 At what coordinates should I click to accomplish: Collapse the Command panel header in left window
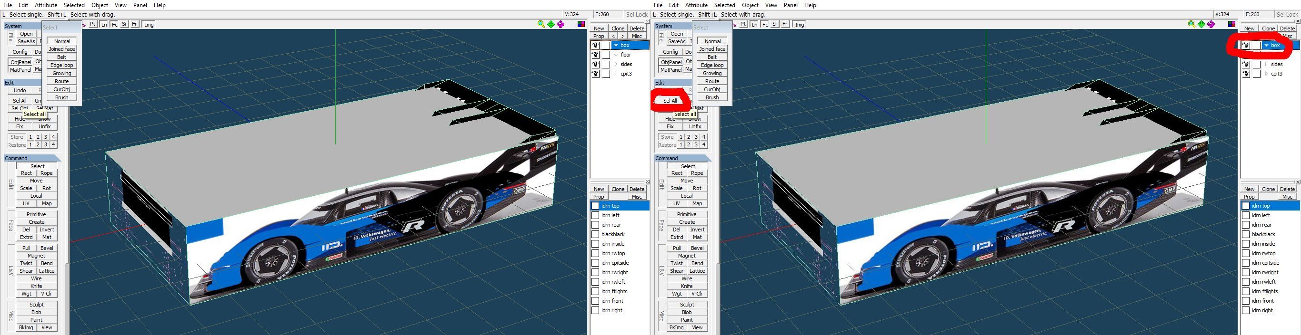[32, 158]
